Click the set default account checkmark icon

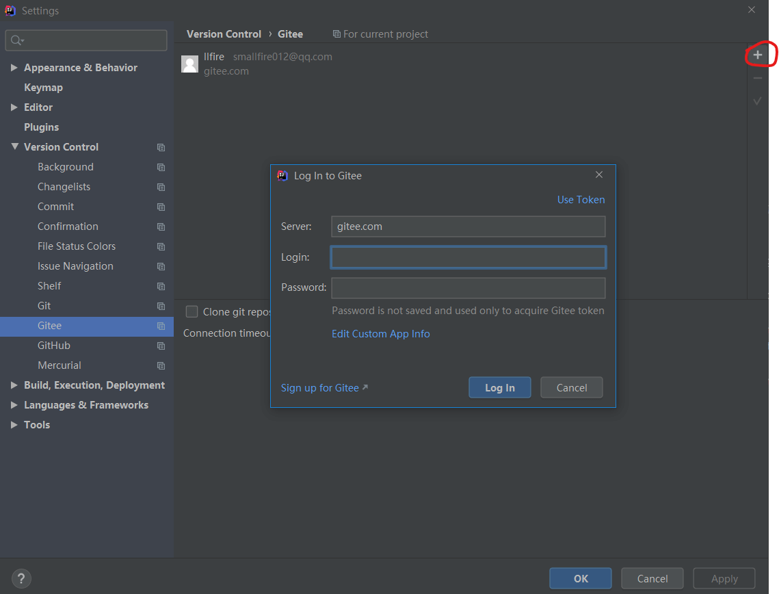(757, 101)
